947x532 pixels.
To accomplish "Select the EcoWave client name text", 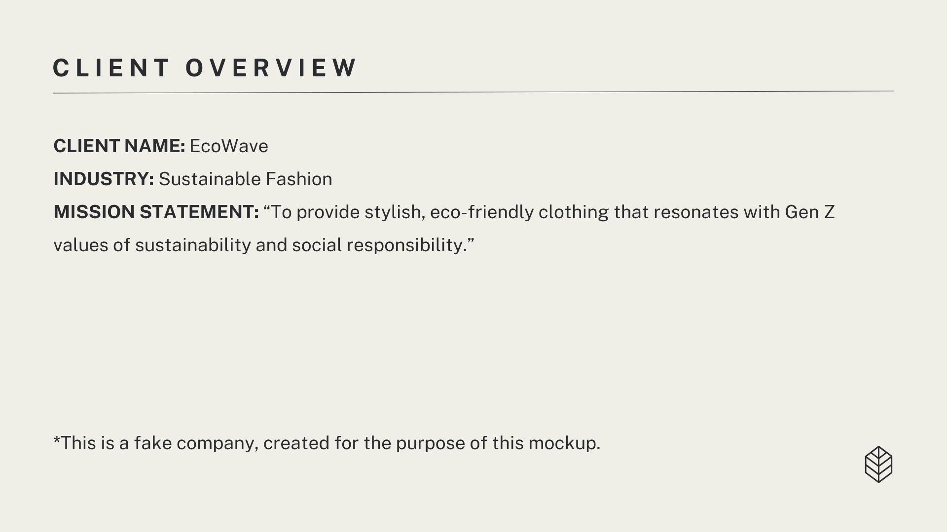I will (228, 146).
